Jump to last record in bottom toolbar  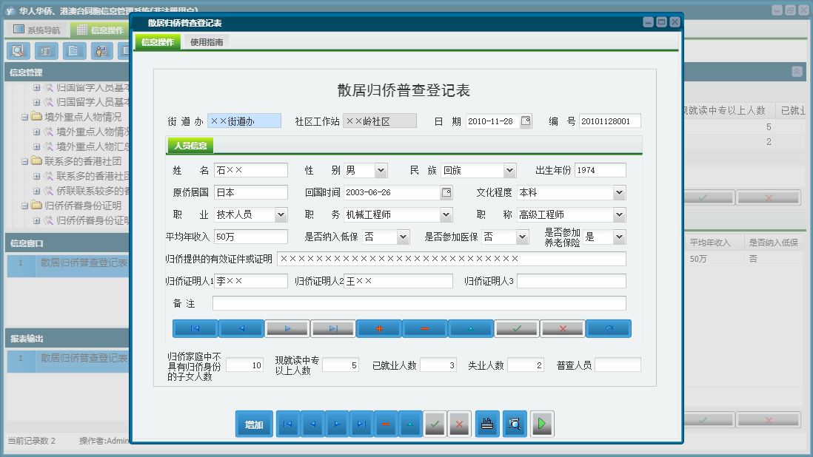click(361, 424)
